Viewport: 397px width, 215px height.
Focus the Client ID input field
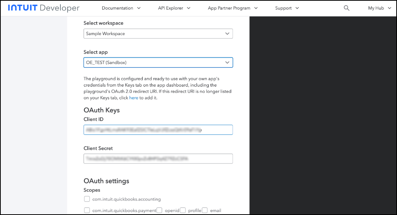158,130
